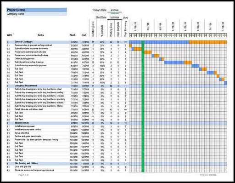Click the Start Date value field
Screen dimensions: 235x183
114,17
